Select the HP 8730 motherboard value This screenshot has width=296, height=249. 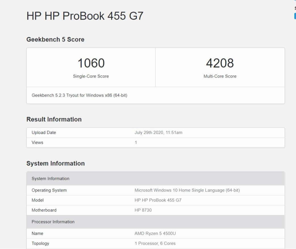(x=143, y=210)
